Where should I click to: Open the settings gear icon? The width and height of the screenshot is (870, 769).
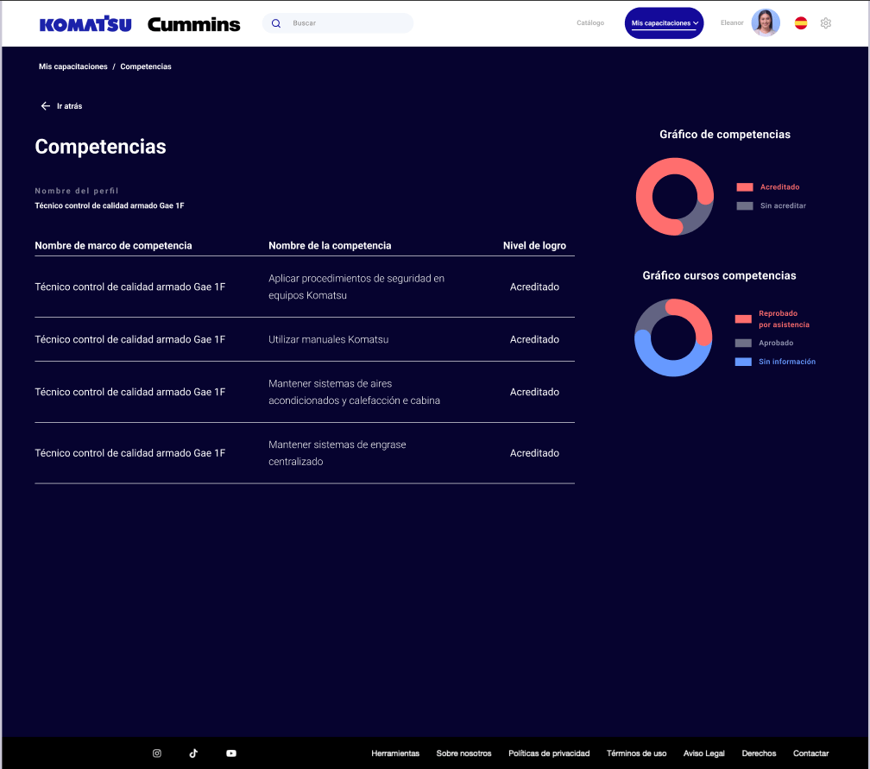[x=825, y=23]
